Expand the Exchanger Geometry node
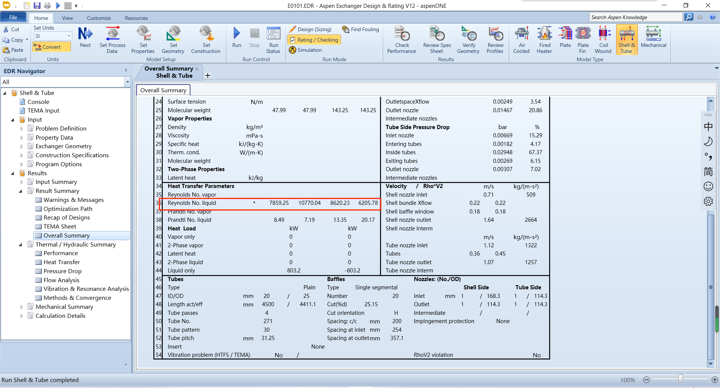The image size is (720, 388). (21, 146)
